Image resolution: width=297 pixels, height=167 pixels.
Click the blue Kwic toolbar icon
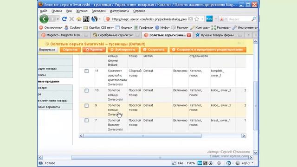pyautogui.click(x=209, y=19)
